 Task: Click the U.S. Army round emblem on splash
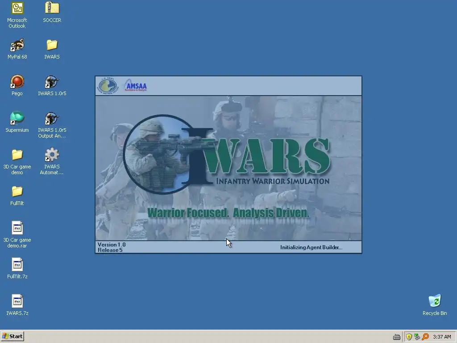(108, 86)
